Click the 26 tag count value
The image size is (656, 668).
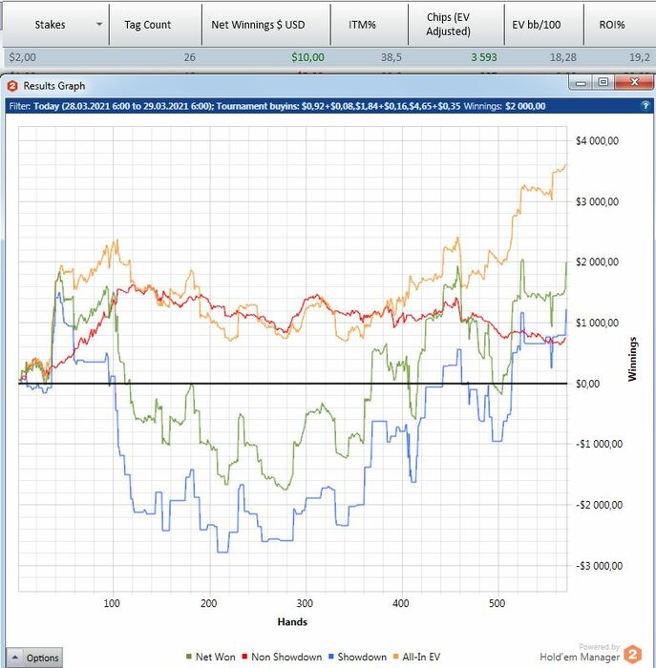click(x=190, y=57)
